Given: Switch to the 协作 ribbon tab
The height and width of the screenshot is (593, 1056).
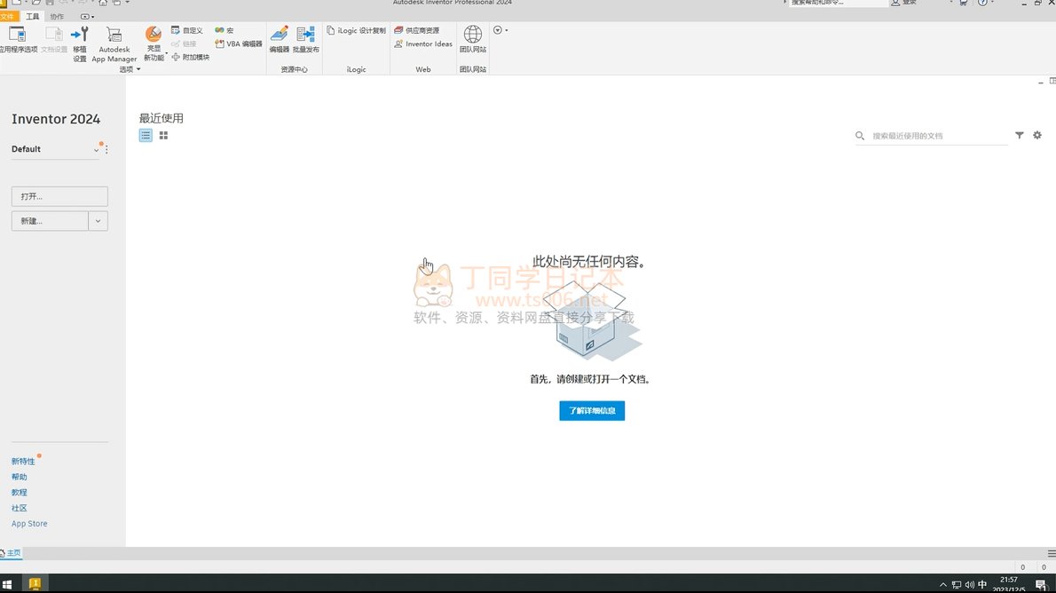Looking at the screenshot, I should click(x=57, y=17).
